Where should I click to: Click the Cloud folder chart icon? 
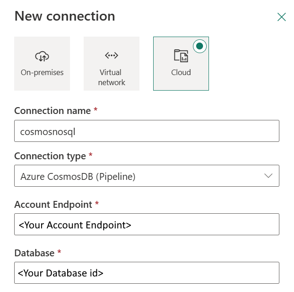pos(181,56)
